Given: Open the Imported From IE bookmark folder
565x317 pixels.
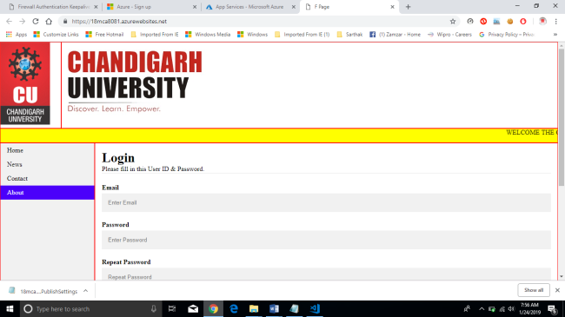Looking at the screenshot, I should pyautogui.click(x=155, y=35).
